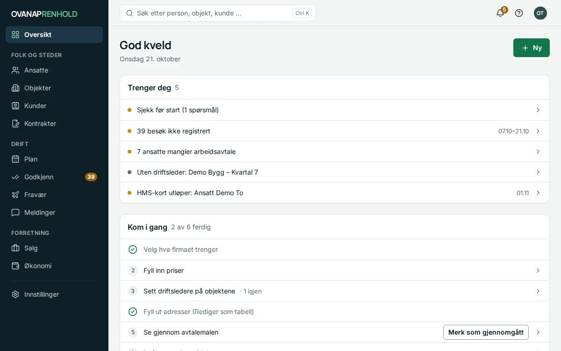
Task: Click 'HMS-kort utløper: Ansatt Demo To' text
Action: (190, 193)
